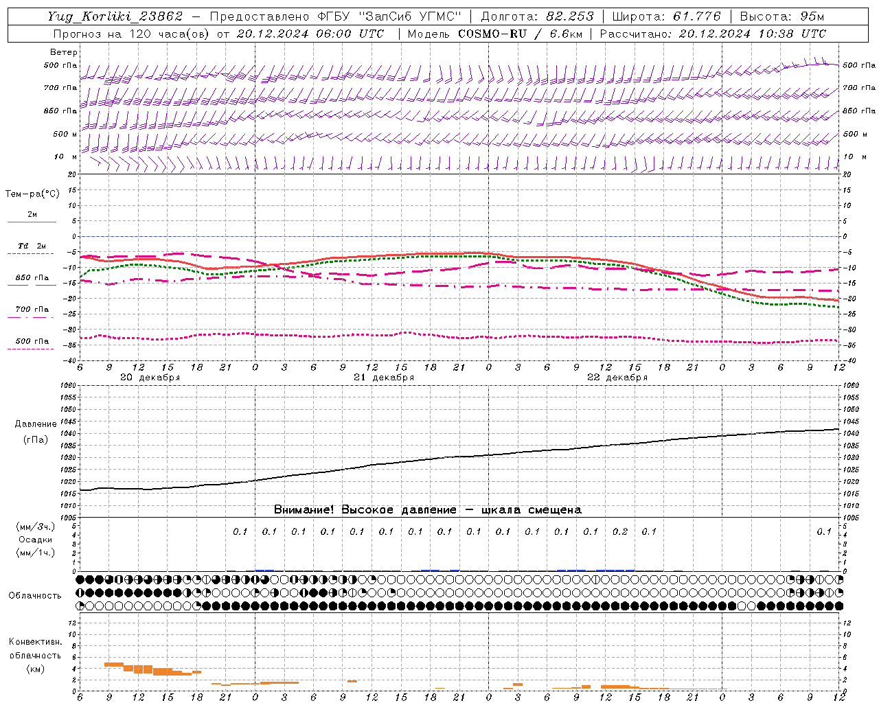
Task: Click the 20 декабря date label
Action: coord(150,378)
